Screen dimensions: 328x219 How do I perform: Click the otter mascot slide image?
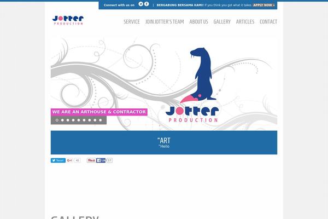pos(164,83)
